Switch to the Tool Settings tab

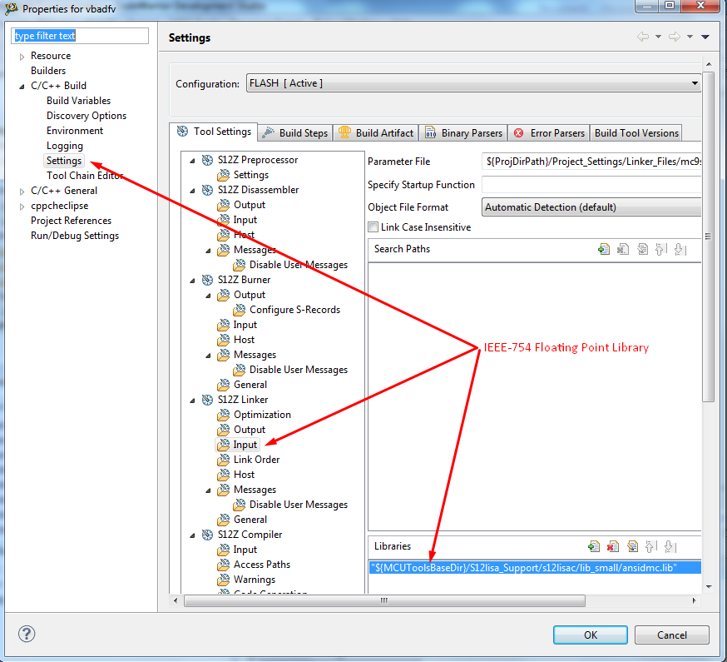(214, 132)
